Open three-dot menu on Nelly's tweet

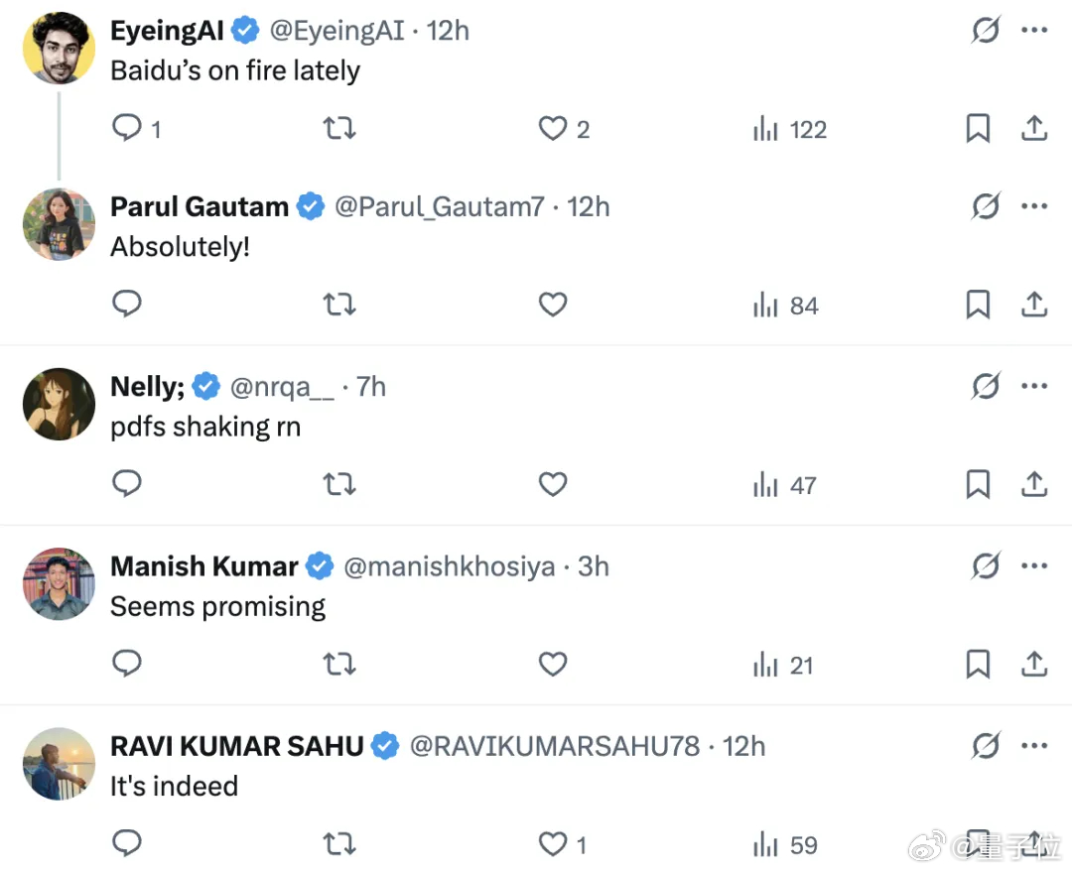[1034, 386]
